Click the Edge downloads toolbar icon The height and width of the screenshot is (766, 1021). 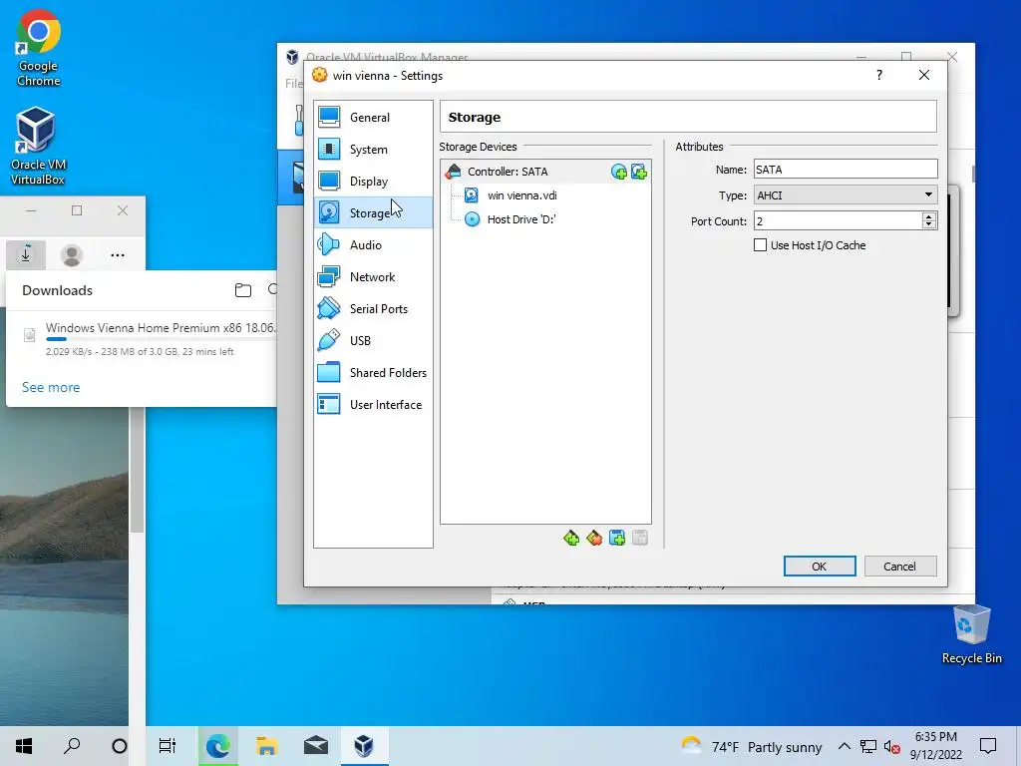tap(26, 254)
